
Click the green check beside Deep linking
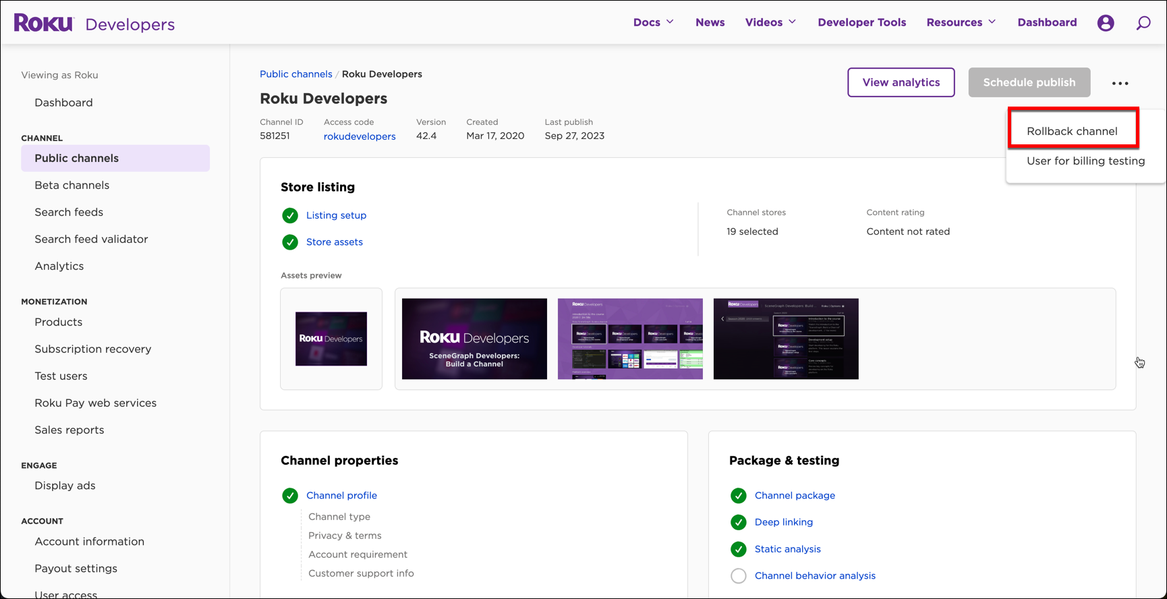[x=739, y=522]
